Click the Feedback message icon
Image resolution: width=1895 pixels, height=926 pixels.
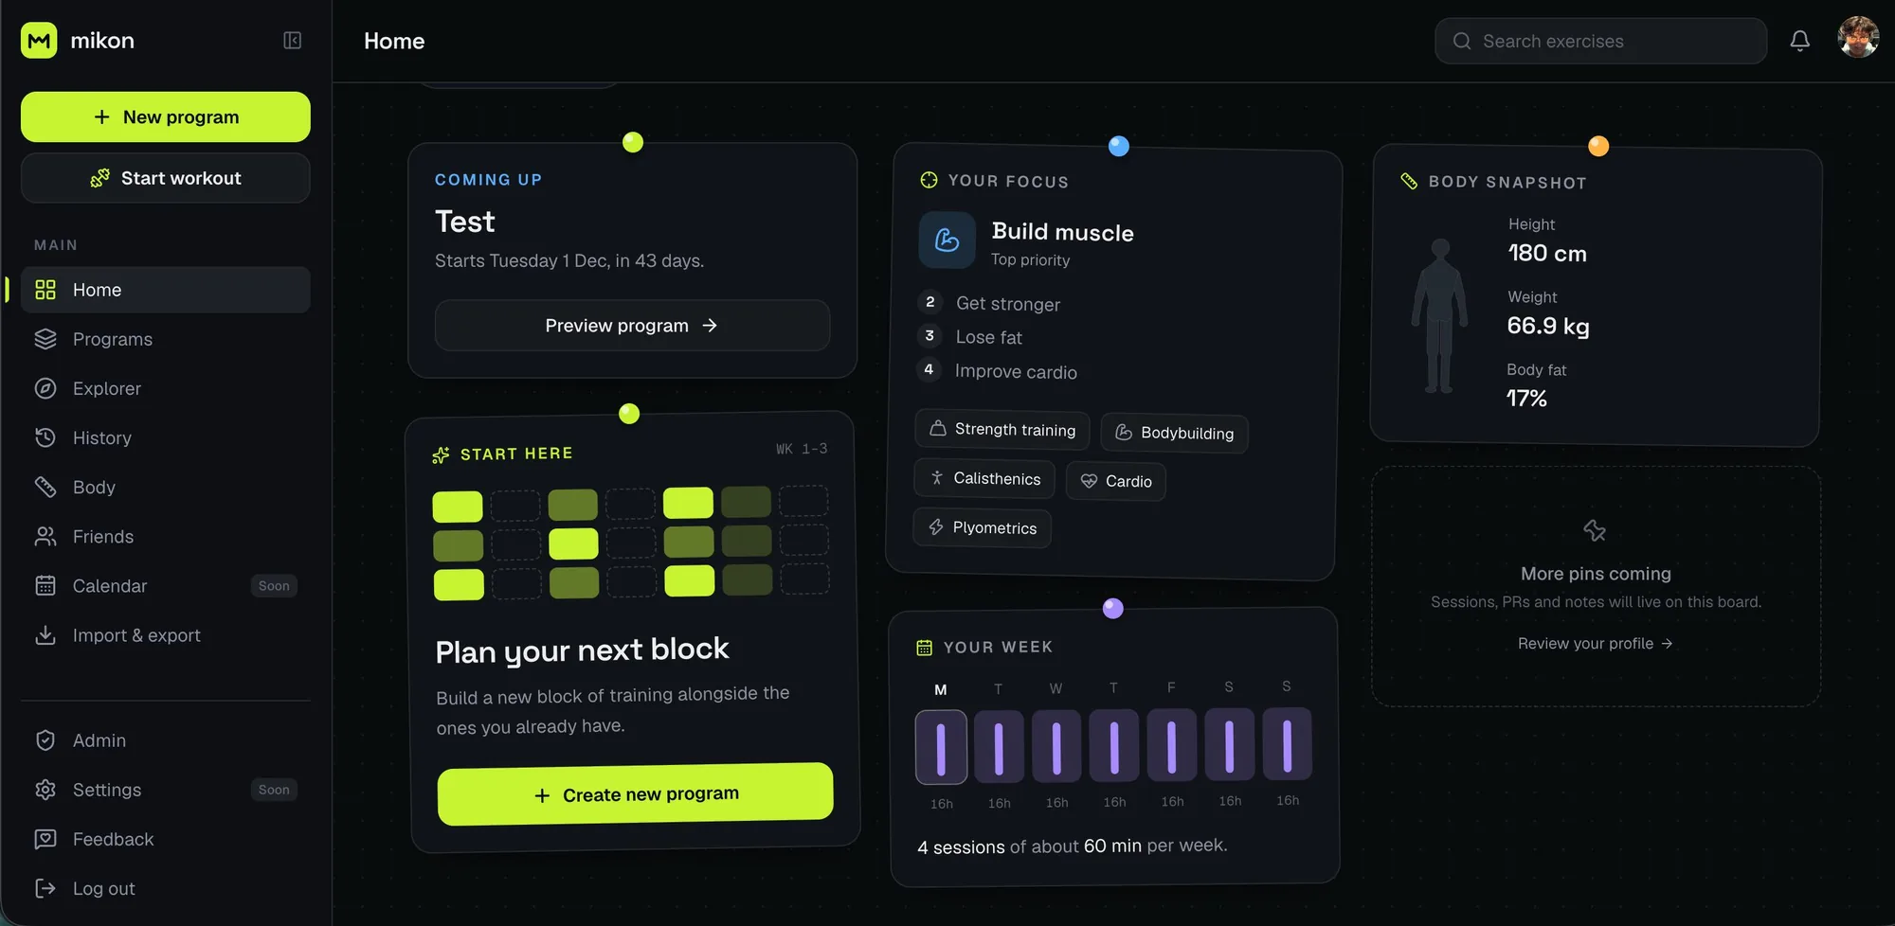(45, 839)
